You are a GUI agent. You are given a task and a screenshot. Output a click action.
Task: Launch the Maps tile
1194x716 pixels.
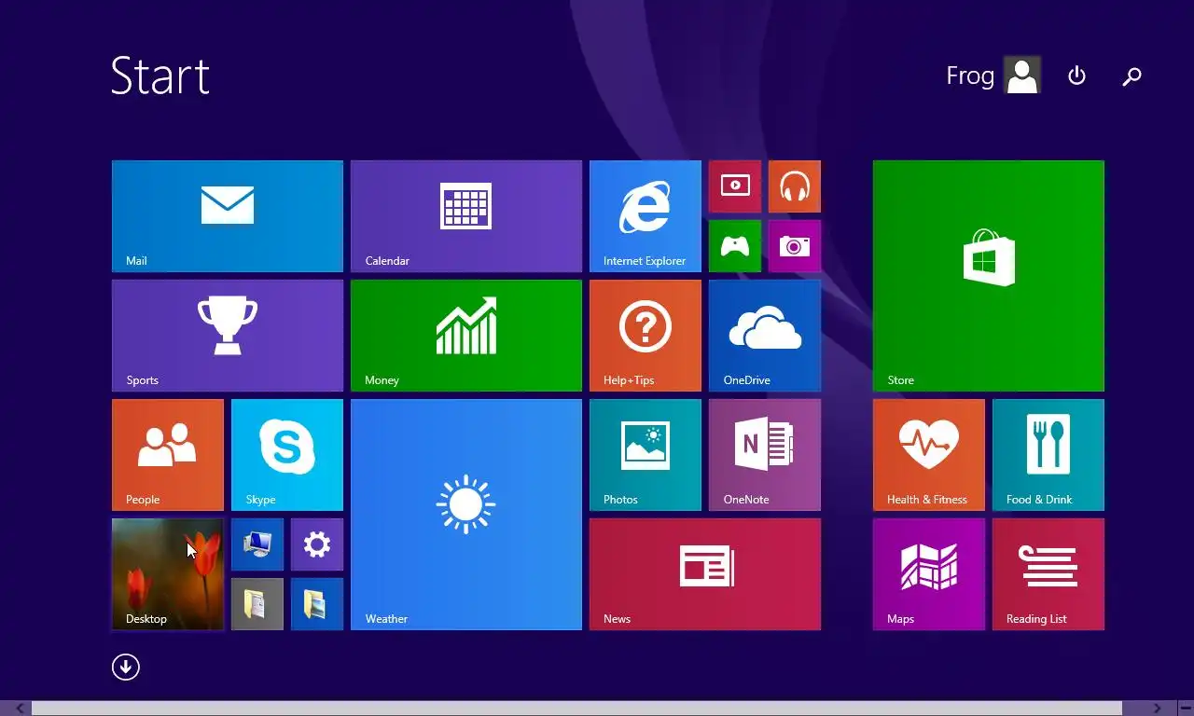(x=929, y=574)
